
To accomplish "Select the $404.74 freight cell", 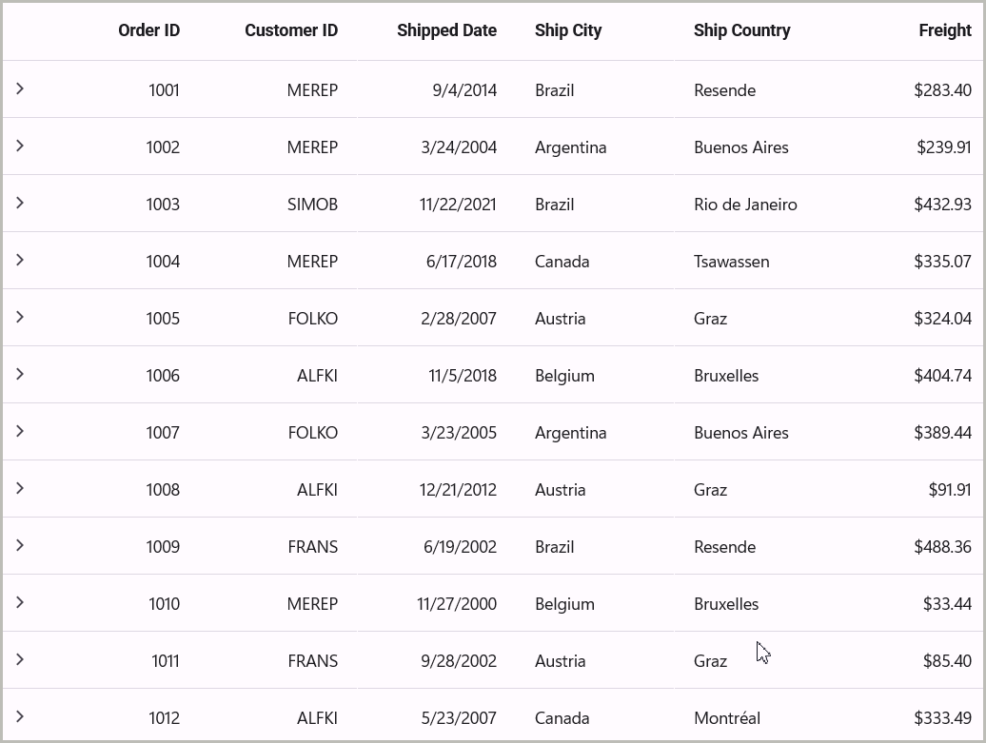I will pos(942,376).
